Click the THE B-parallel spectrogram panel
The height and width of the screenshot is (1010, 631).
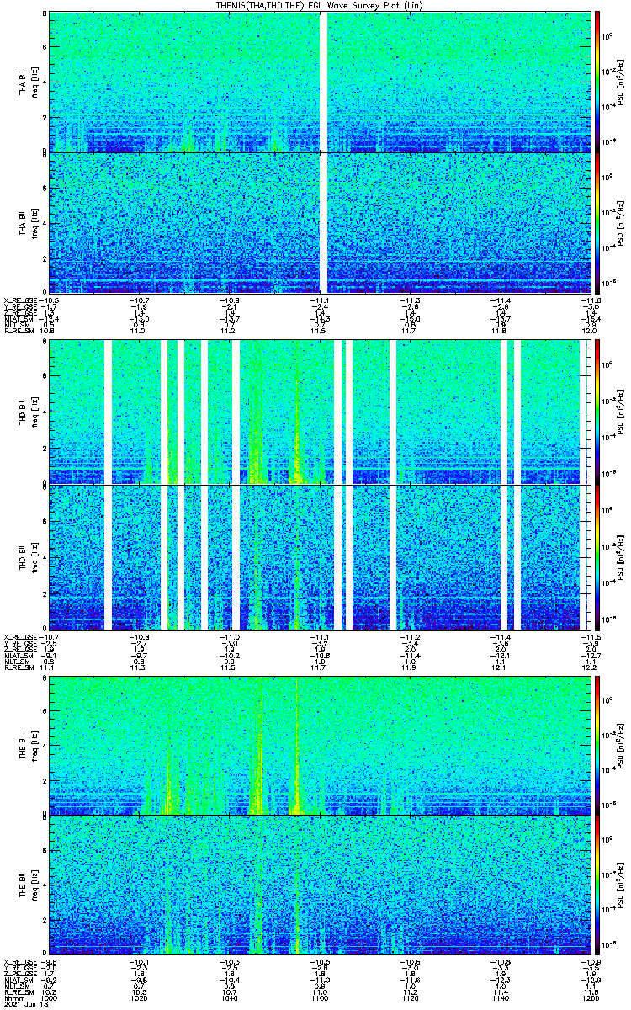tap(318, 885)
